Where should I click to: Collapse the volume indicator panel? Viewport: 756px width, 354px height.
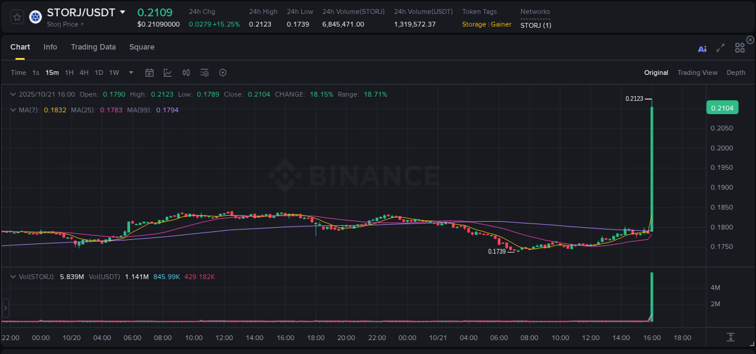[13, 276]
